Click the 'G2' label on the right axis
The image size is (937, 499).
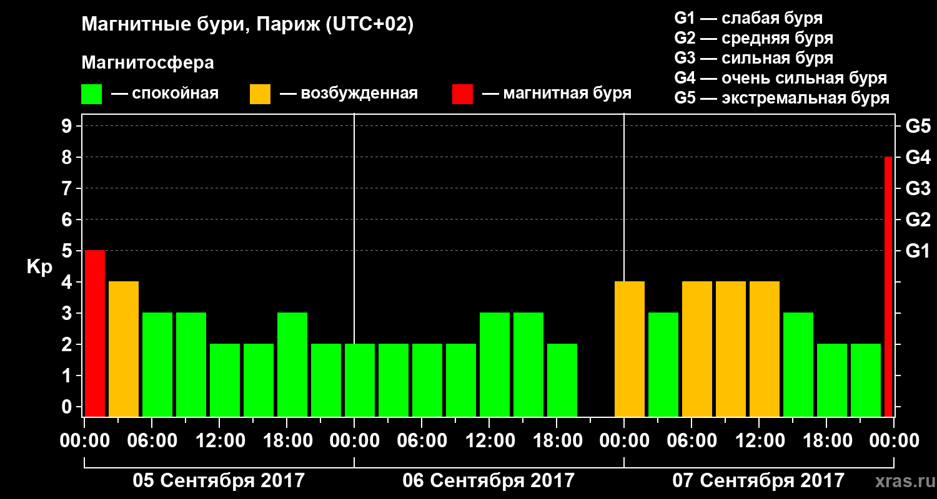click(x=918, y=220)
